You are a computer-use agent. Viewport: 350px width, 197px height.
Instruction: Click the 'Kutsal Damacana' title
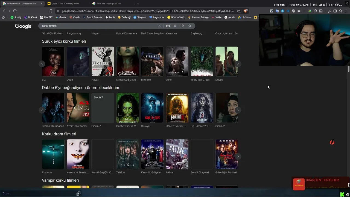(x=127, y=33)
